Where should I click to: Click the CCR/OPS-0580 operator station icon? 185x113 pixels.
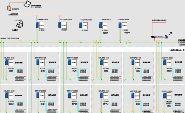point(167,63)
